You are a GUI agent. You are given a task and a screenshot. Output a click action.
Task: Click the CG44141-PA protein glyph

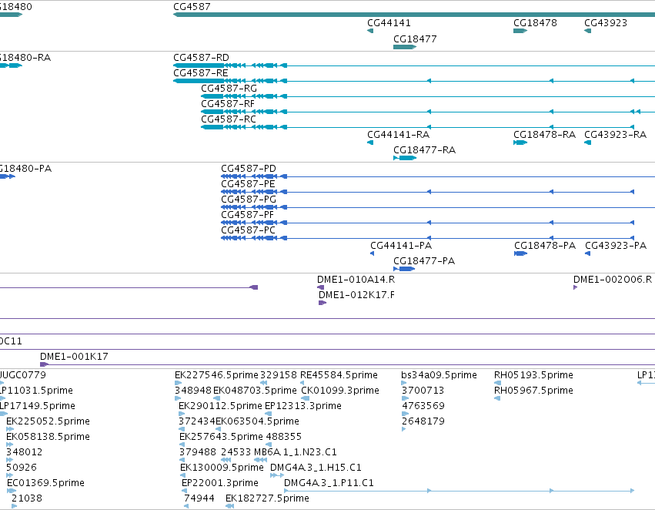coord(373,253)
